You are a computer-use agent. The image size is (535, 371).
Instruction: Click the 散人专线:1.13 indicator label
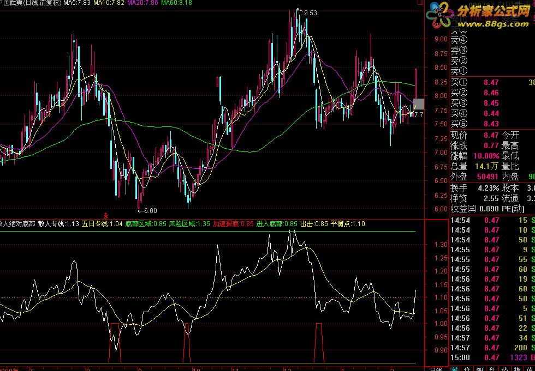tap(59, 224)
